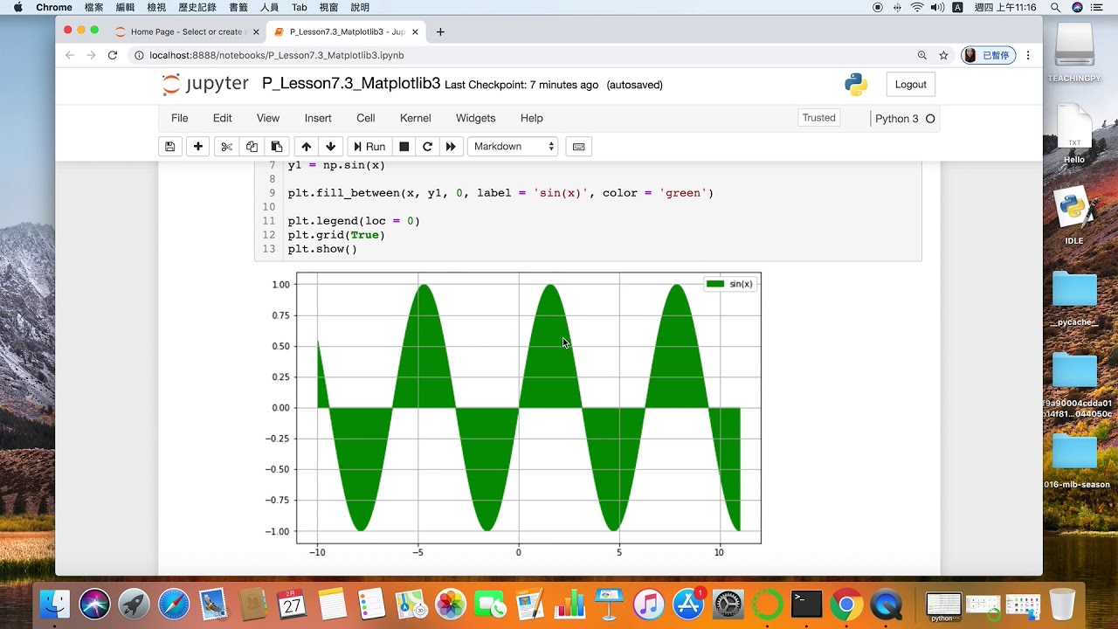Launch App Store from the Dock
The image size is (1118, 629).
[688, 604]
